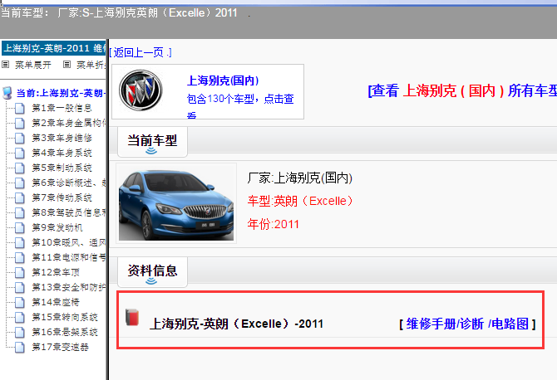Open chapter 第9章发动机
The image size is (557, 380).
pyautogui.click(x=57, y=227)
